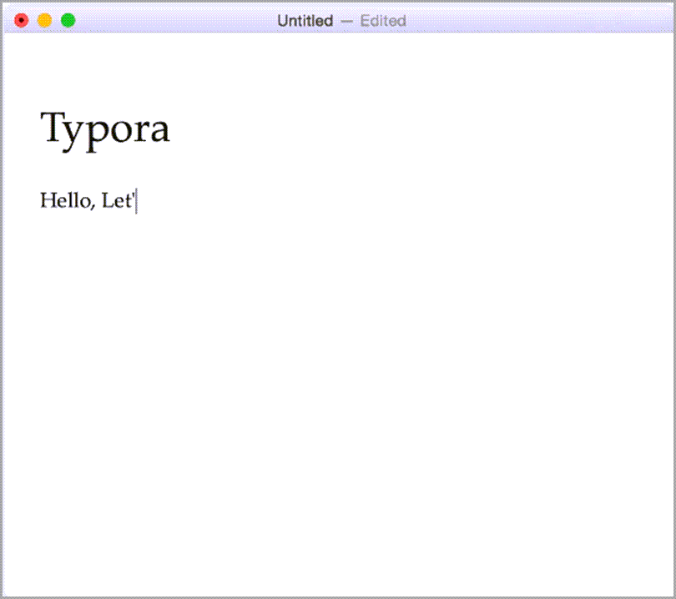Click the 'Hello, Let'' paragraph text
The image size is (676, 599).
coord(88,201)
